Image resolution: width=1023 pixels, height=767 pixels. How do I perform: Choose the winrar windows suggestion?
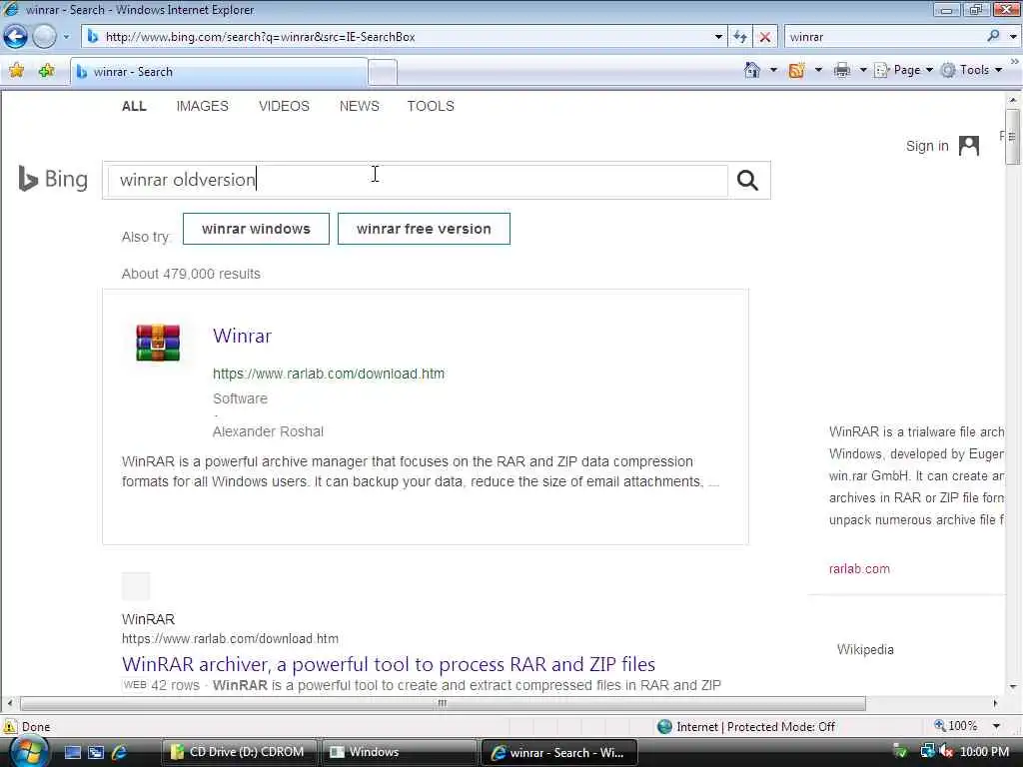[256, 229]
